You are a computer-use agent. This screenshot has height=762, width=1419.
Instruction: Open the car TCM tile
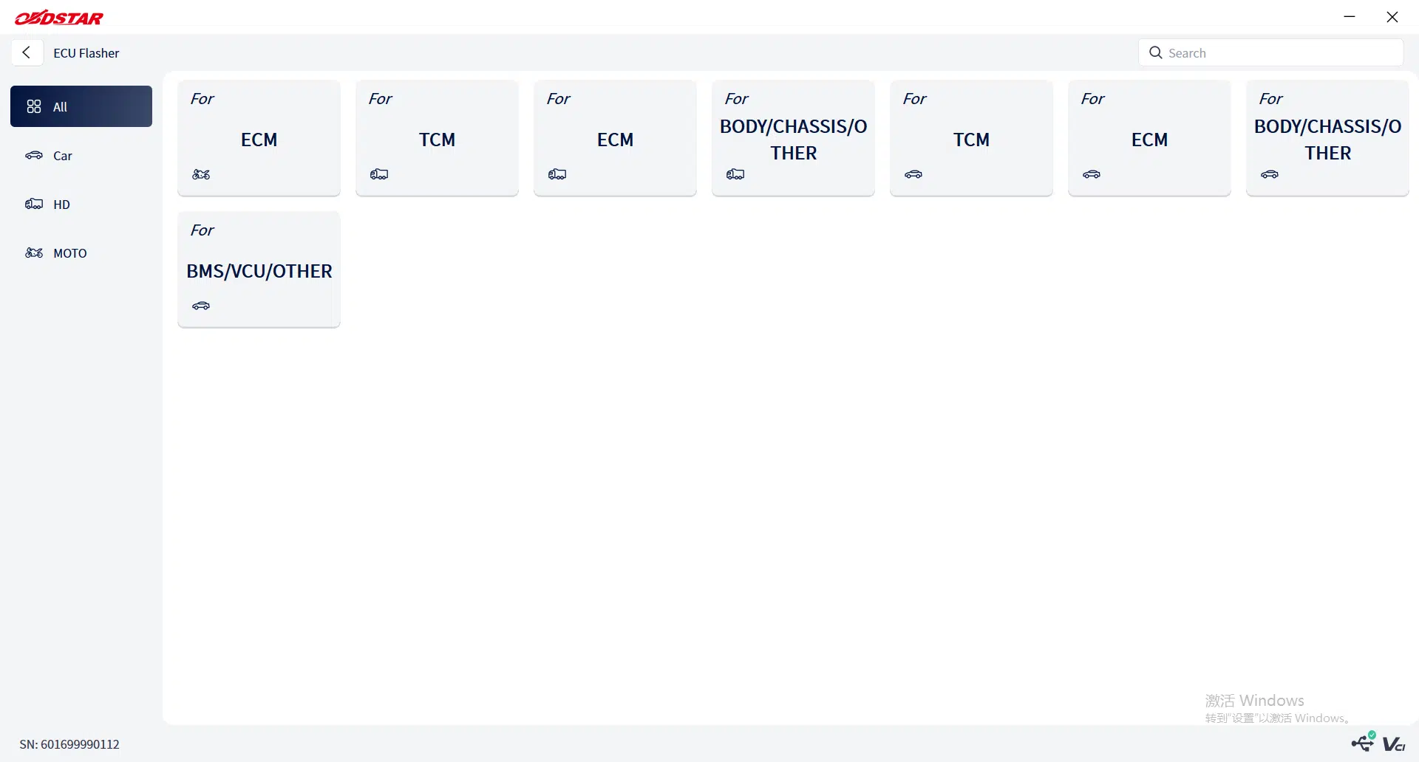click(x=971, y=138)
